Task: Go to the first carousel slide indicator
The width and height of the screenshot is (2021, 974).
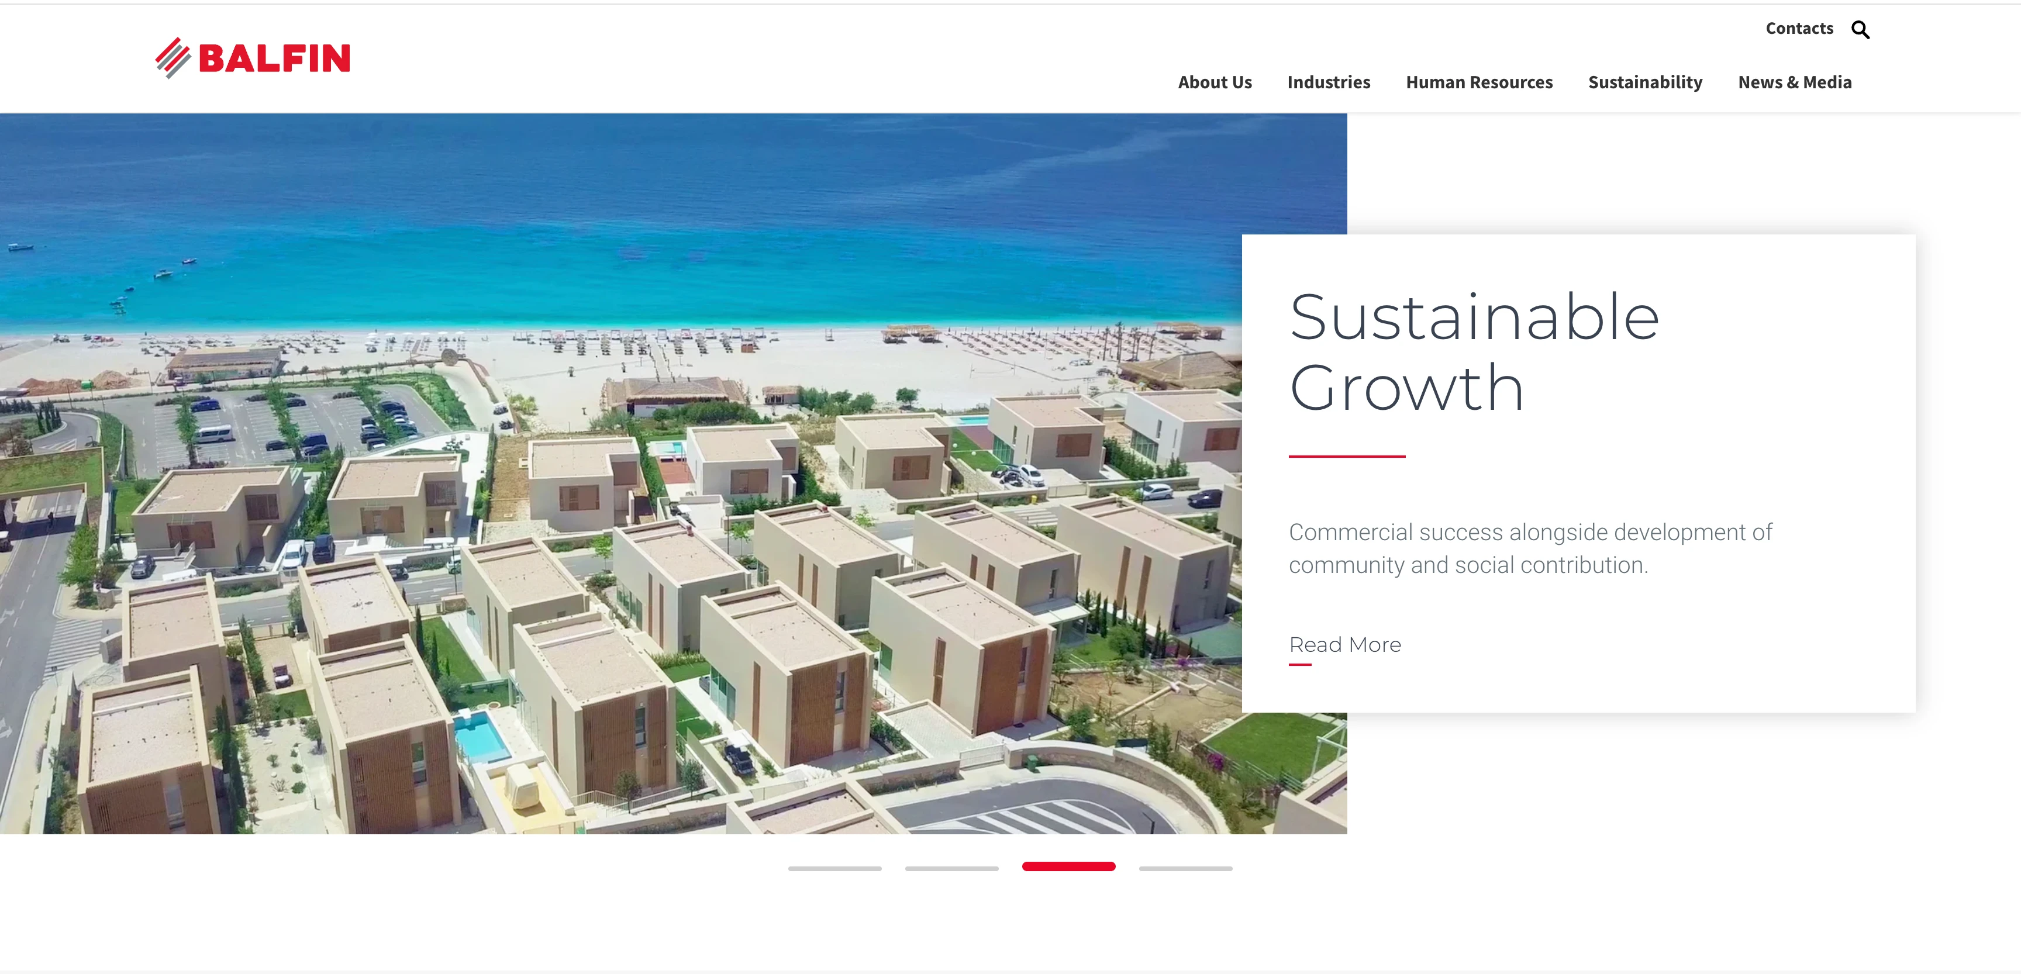Action: click(x=834, y=868)
